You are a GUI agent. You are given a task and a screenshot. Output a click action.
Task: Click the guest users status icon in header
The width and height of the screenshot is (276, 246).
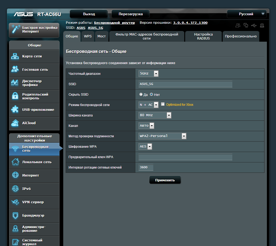238,25
